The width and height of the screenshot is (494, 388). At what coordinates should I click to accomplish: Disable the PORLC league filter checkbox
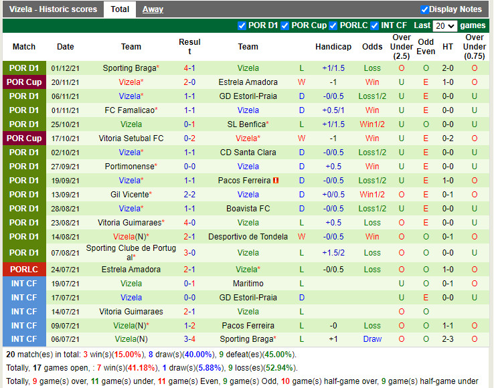coord(333,25)
